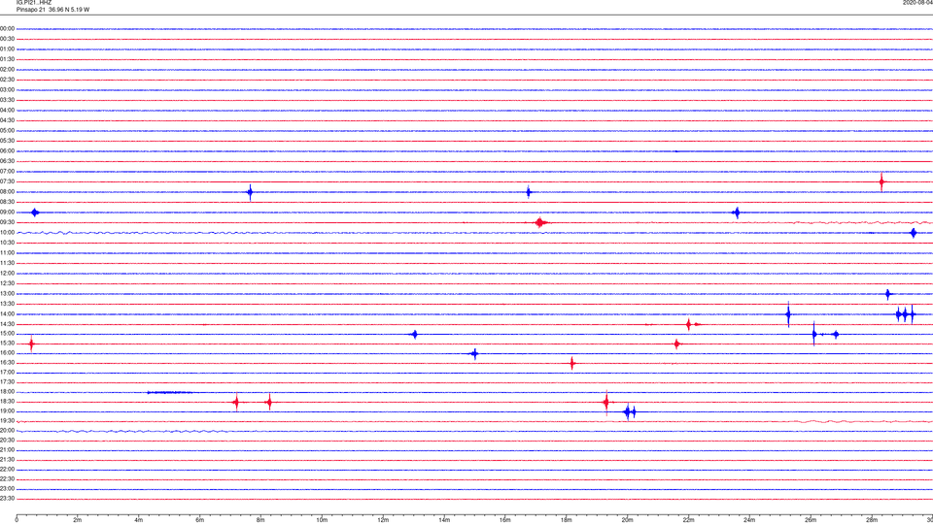Viewport: 933px width, 524px height.
Task: Click the 15:30 trace spike at row start
Action: pos(31,344)
